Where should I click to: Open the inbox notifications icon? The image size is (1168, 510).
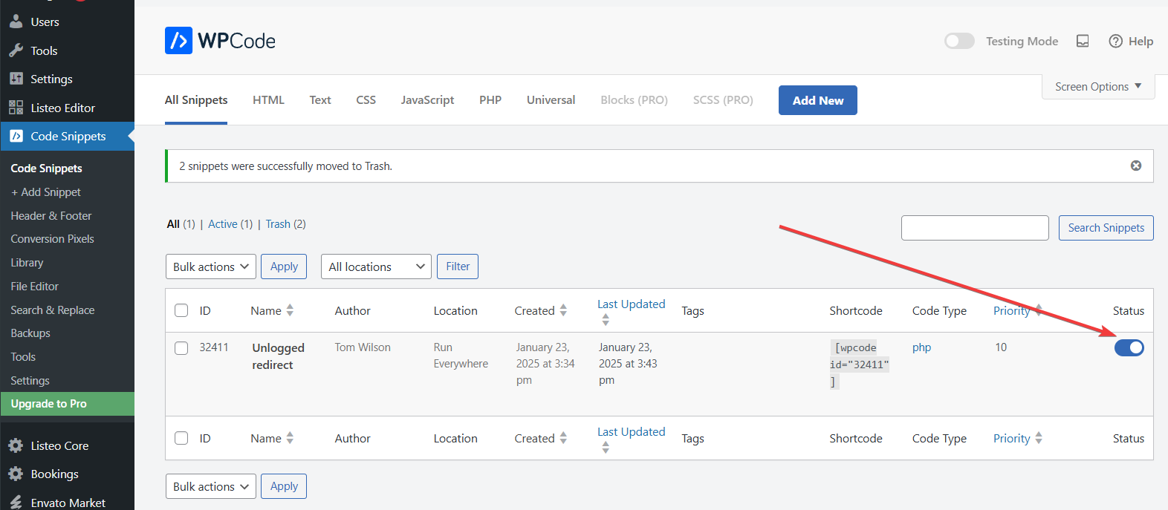[1083, 42]
